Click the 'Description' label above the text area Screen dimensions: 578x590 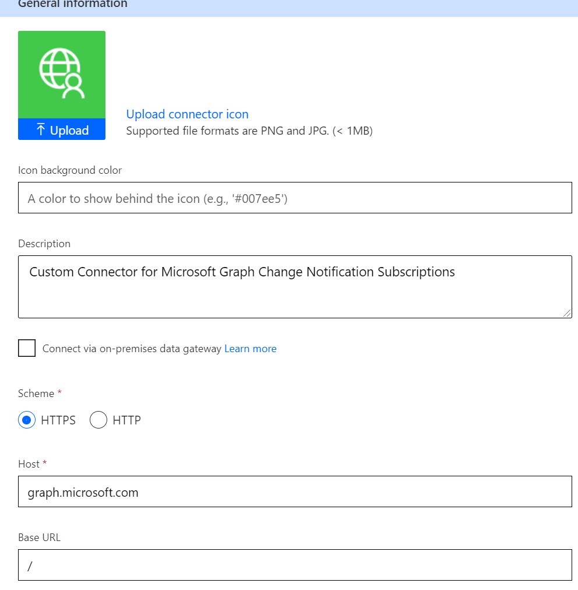coord(44,244)
